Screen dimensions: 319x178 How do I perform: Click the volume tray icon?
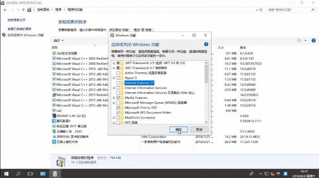pyautogui.click(x=272, y=174)
